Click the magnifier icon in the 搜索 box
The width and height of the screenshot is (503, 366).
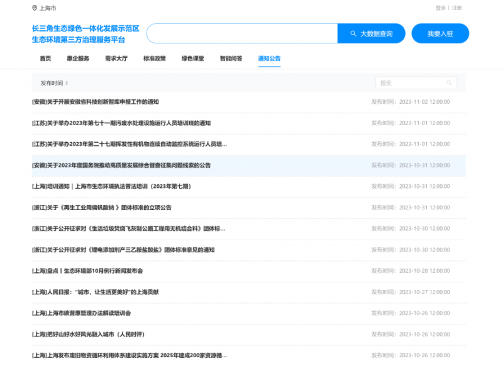(x=449, y=83)
